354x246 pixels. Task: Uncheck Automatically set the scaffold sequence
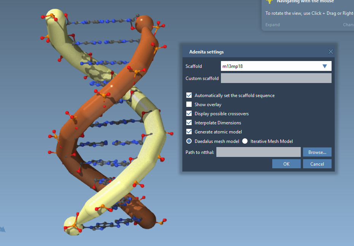189,96
